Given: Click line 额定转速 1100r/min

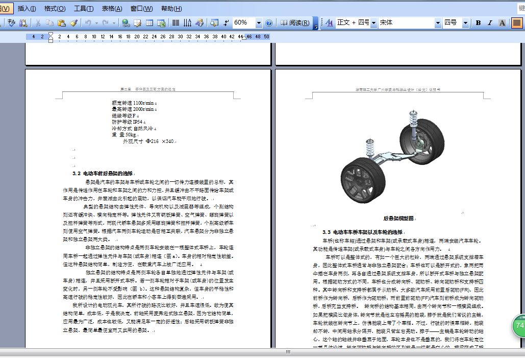Looking at the screenshot, I should coord(133,103).
